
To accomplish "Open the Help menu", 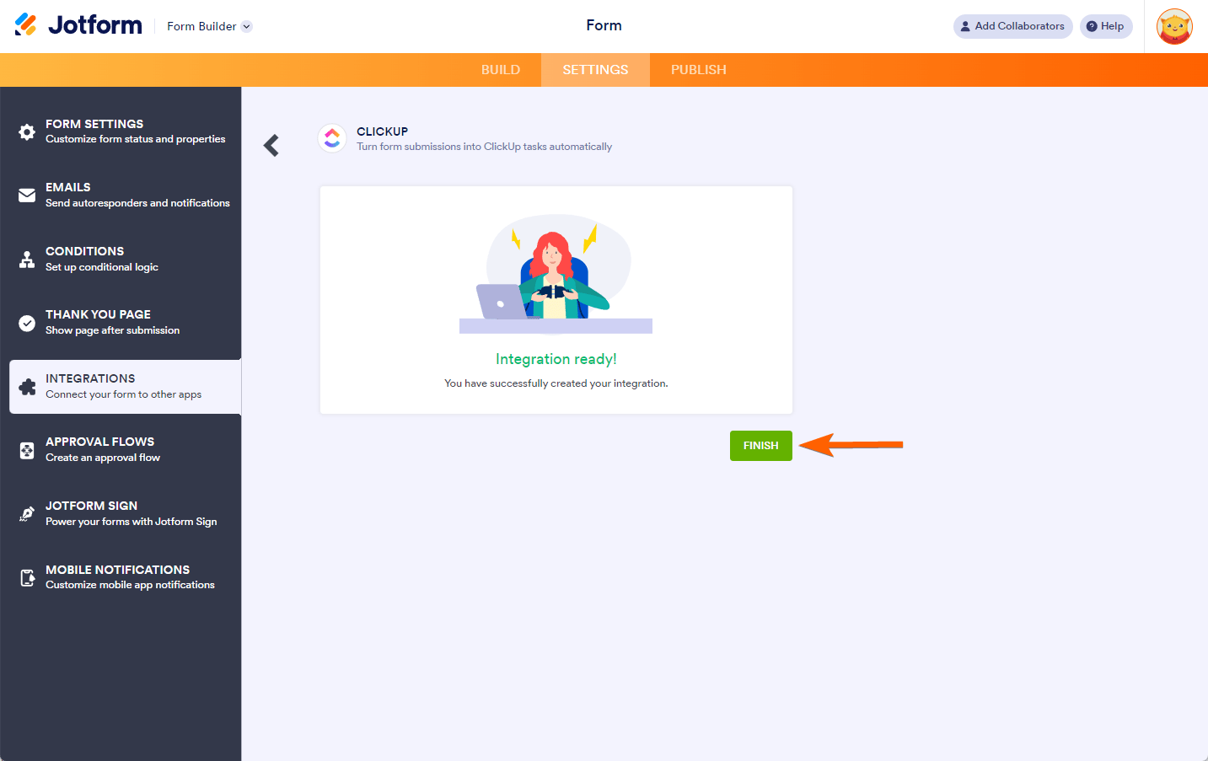I will coord(1106,26).
